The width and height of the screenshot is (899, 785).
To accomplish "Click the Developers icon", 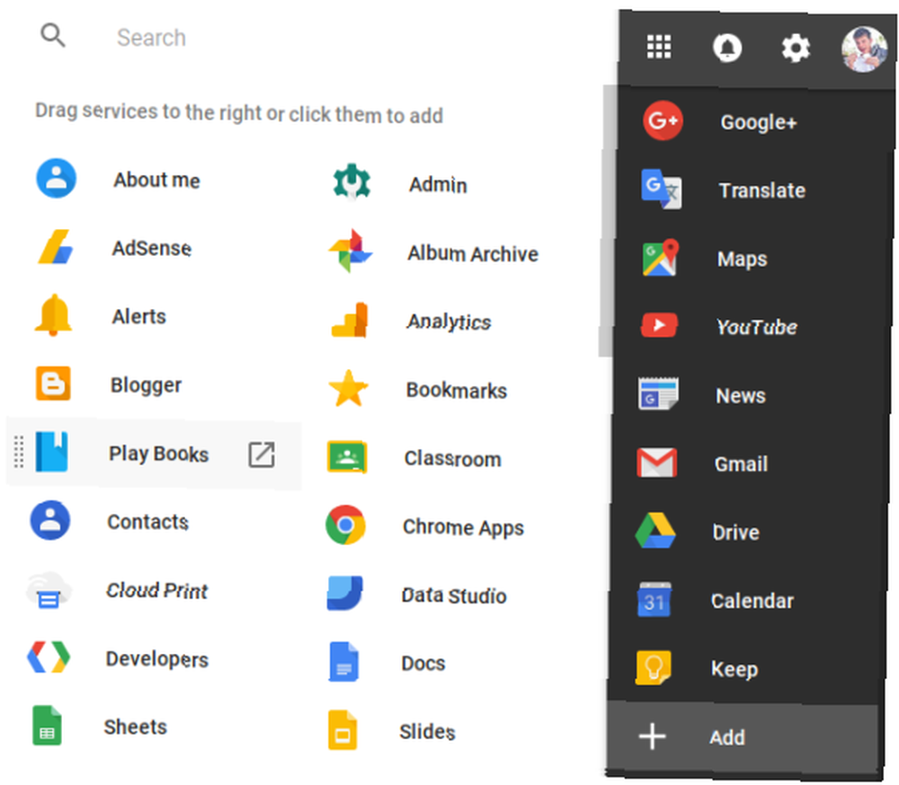I will pos(49,657).
